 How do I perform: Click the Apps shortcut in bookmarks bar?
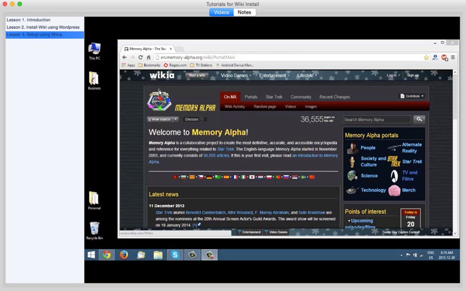pos(128,65)
